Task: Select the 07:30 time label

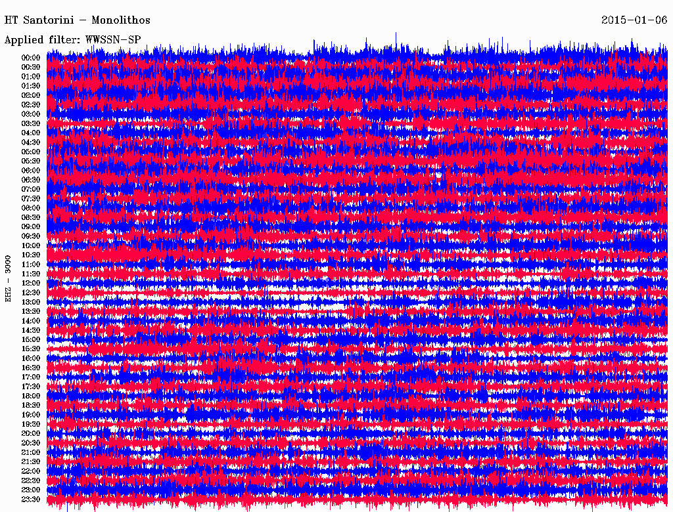Action: tap(31, 198)
